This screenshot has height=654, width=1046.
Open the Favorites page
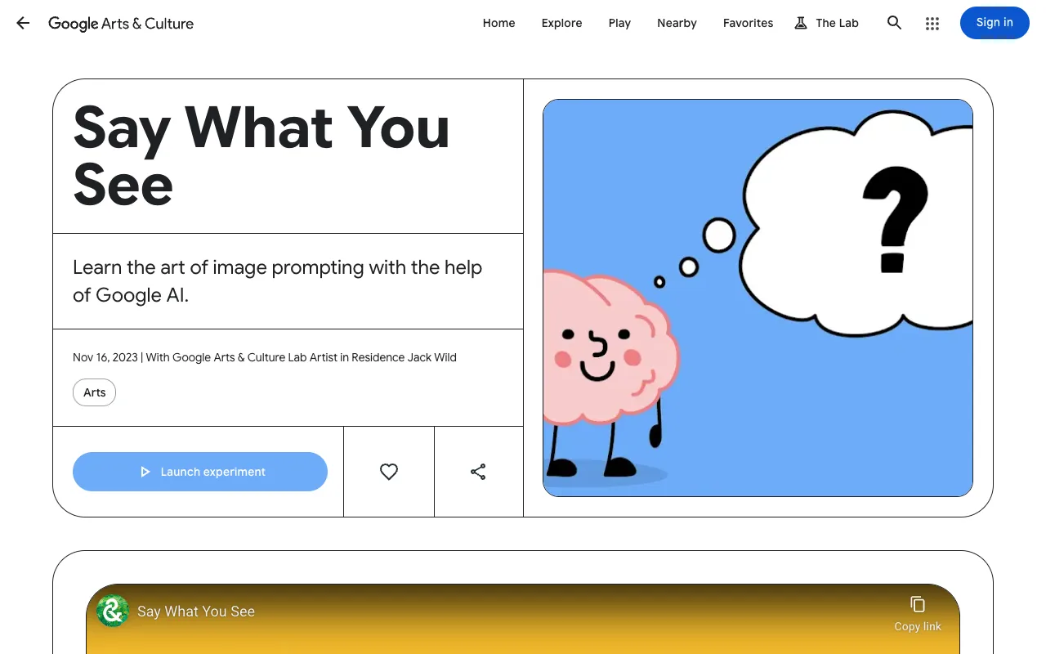pos(748,23)
